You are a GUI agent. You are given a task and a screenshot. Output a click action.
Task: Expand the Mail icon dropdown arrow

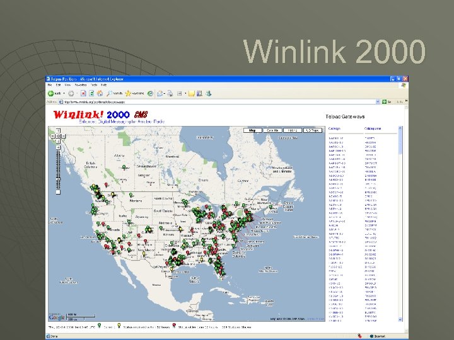(164, 93)
